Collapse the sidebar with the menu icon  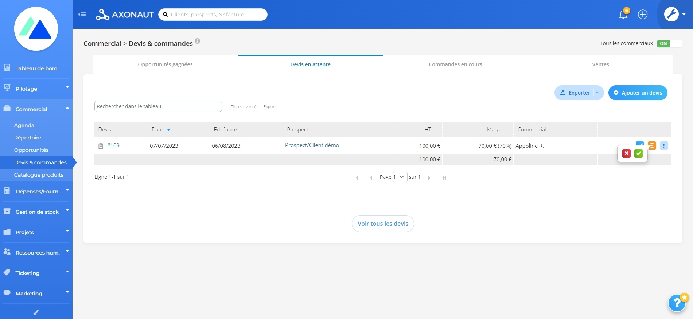coord(82,14)
